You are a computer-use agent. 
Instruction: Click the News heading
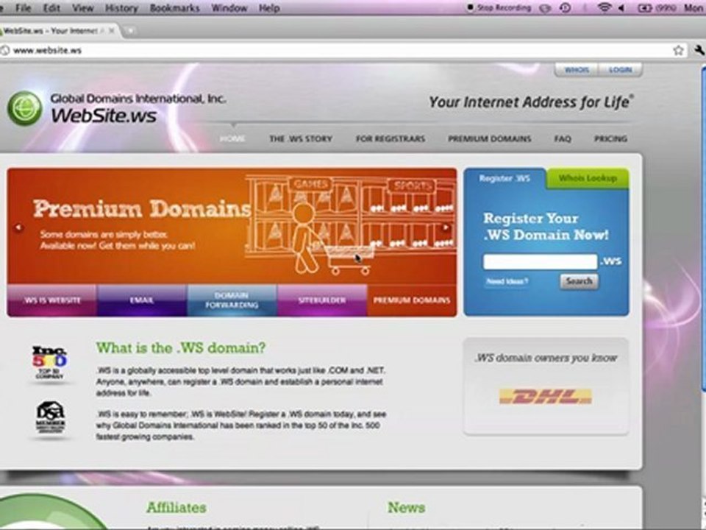click(406, 507)
